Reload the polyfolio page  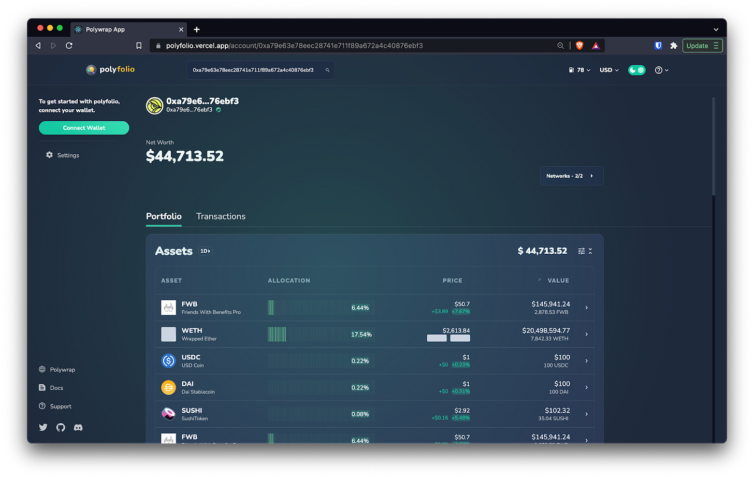click(x=69, y=46)
